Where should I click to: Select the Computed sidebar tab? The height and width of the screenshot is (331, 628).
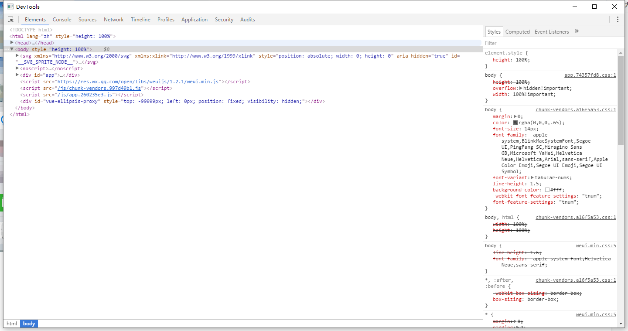tap(518, 32)
